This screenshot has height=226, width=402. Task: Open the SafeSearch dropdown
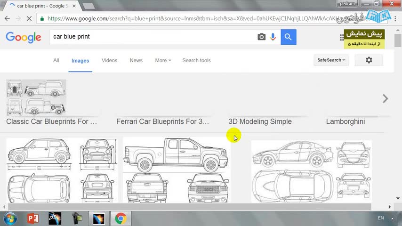tap(331, 60)
